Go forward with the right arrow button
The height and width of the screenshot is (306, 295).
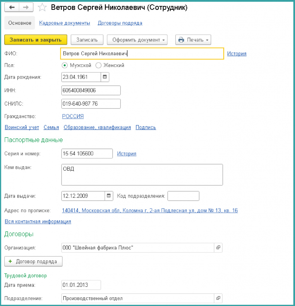(x=26, y=7)
